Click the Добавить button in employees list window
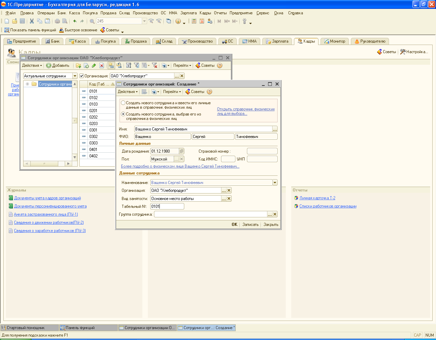 (x=58, y=65)
